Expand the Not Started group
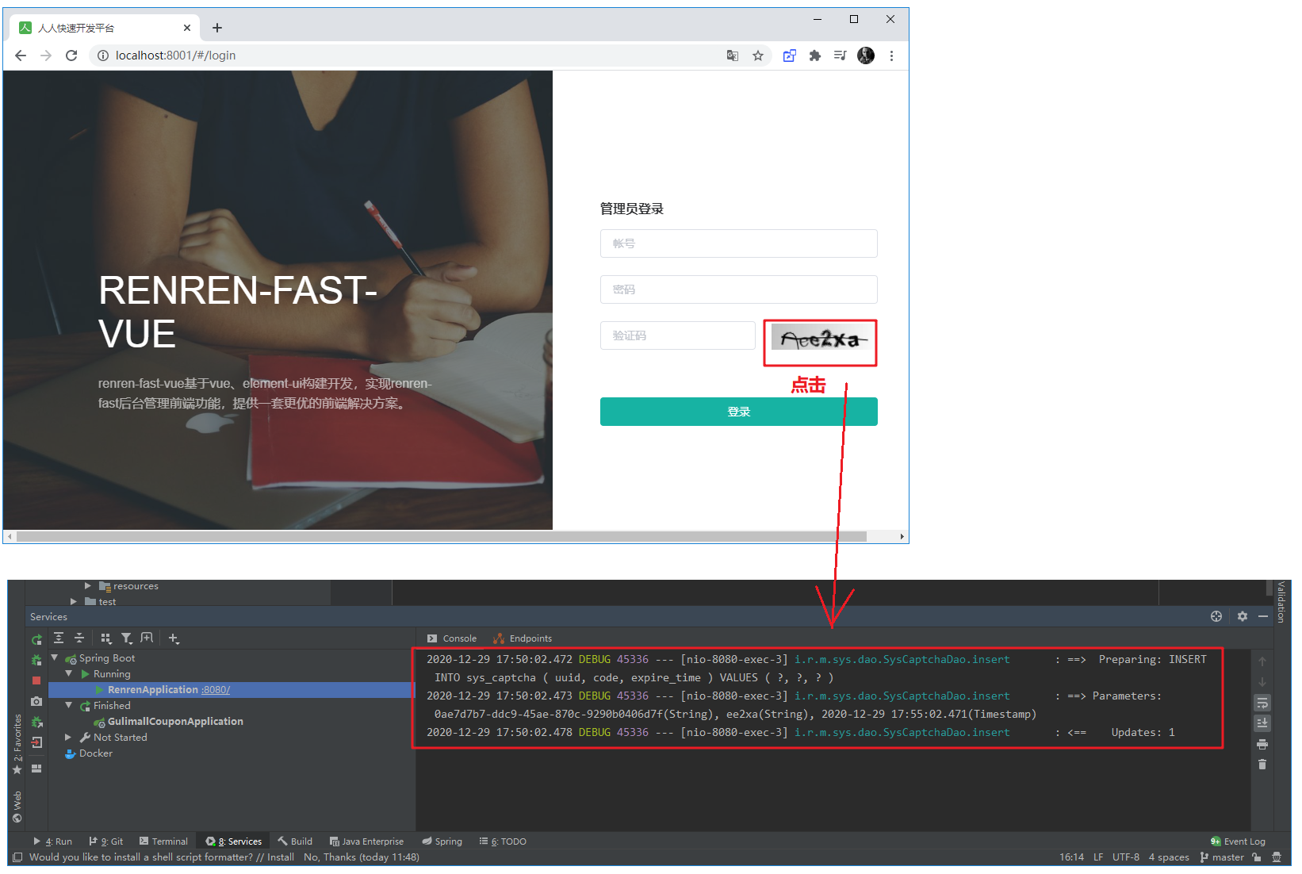Image resolution: width=1302 pixels, height=874 pixels. [x=69, y=737]
